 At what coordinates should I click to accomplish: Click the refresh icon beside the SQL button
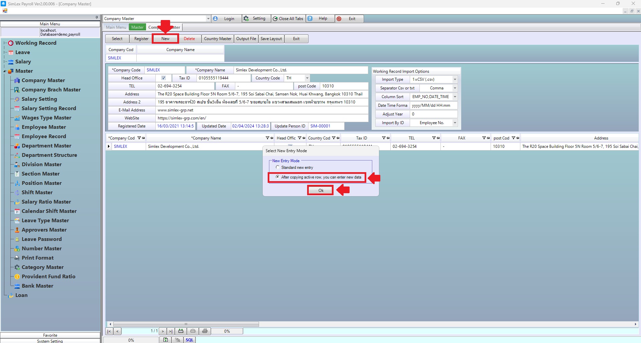pyautogui.click(x=165, y=340)
